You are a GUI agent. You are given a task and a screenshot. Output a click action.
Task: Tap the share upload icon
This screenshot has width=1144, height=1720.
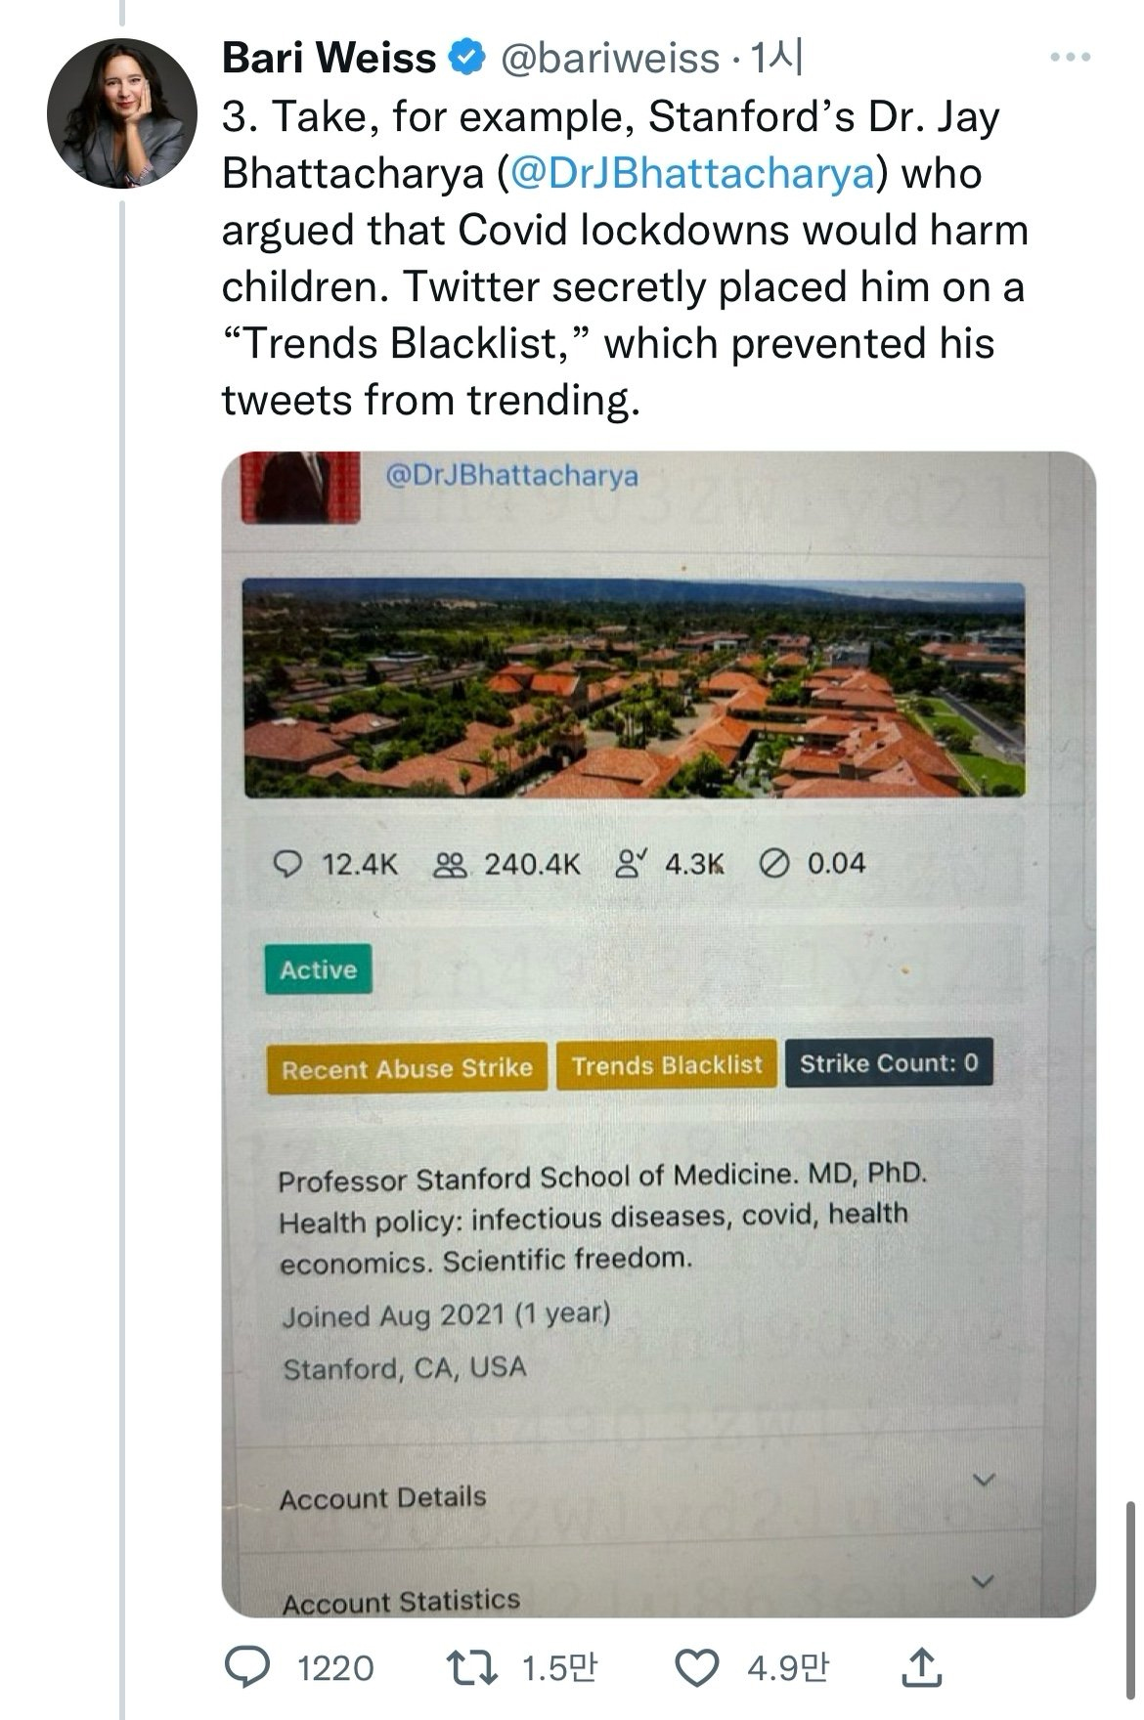920,1667
